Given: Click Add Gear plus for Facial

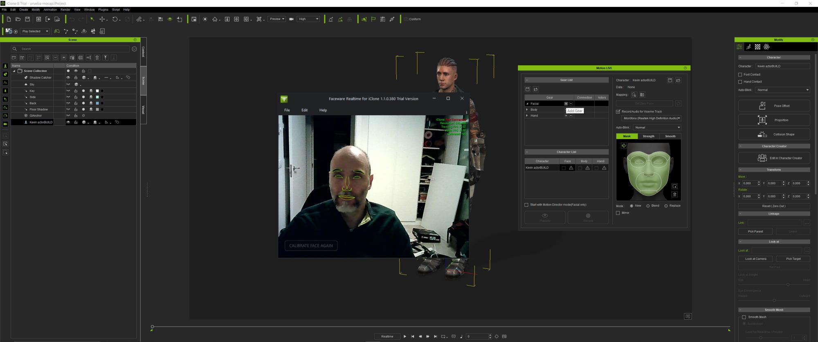Looking at the screenshot, I should (566, 104).
